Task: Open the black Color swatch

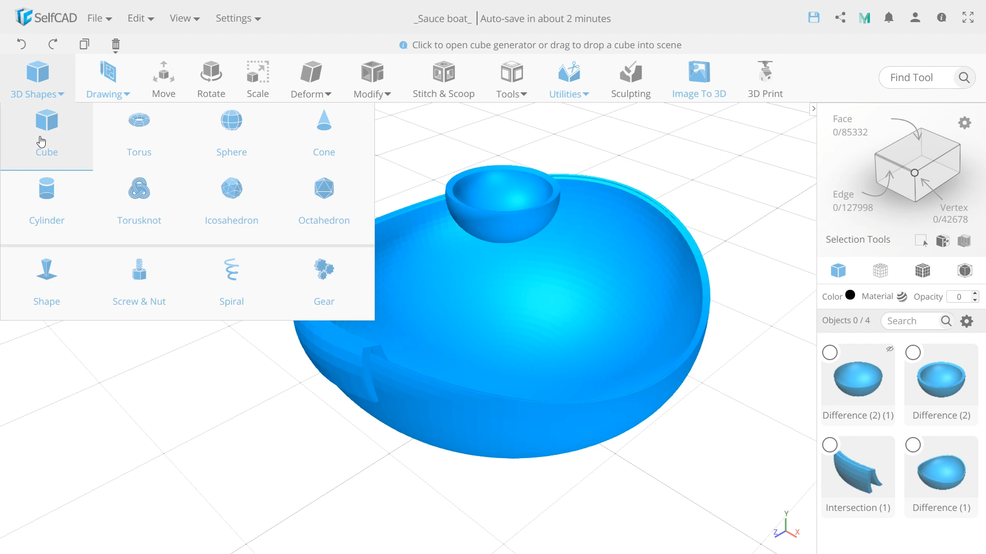Action: coord(850,295)
